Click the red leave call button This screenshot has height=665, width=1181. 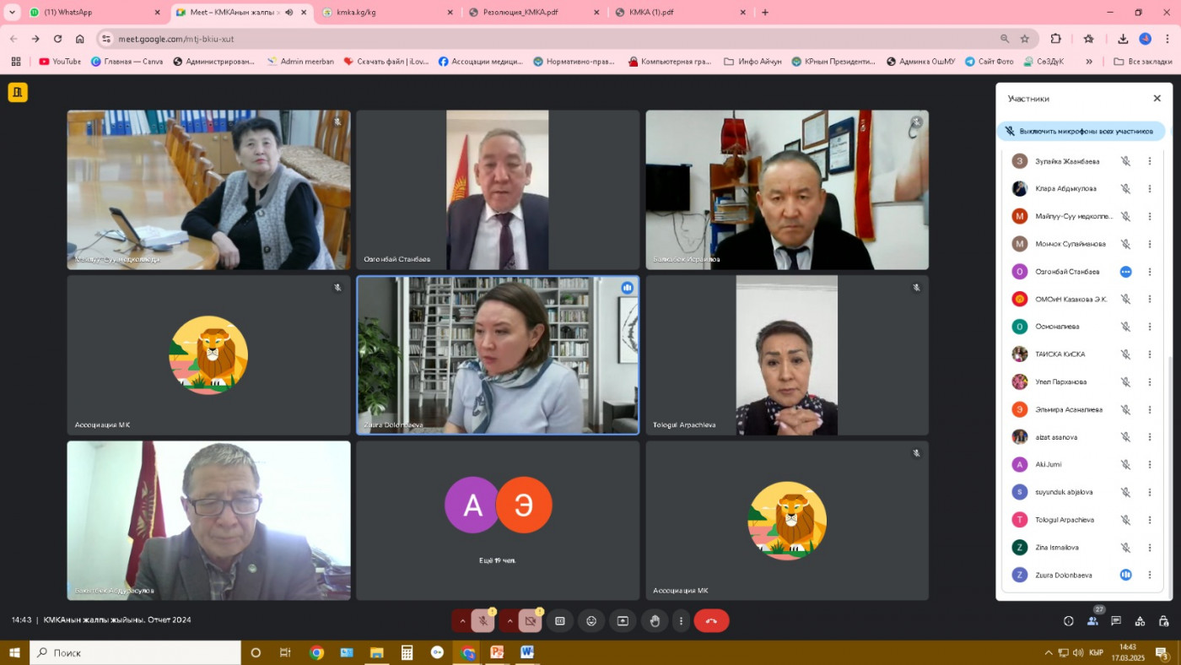[711, 621]
